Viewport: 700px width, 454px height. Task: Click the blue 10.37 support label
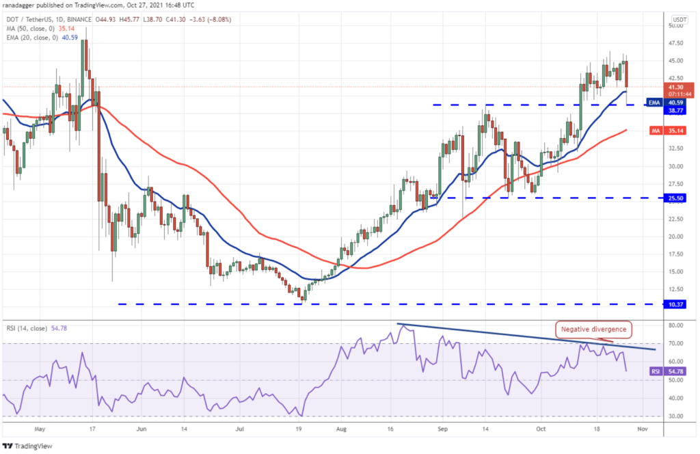pyautogui.click(x=675, y=304)
